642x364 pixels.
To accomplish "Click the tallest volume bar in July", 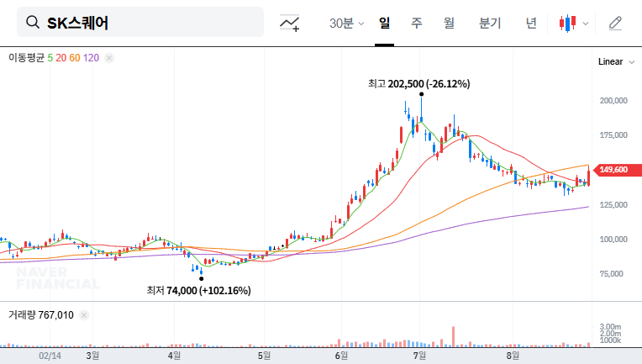I will 453,336.
